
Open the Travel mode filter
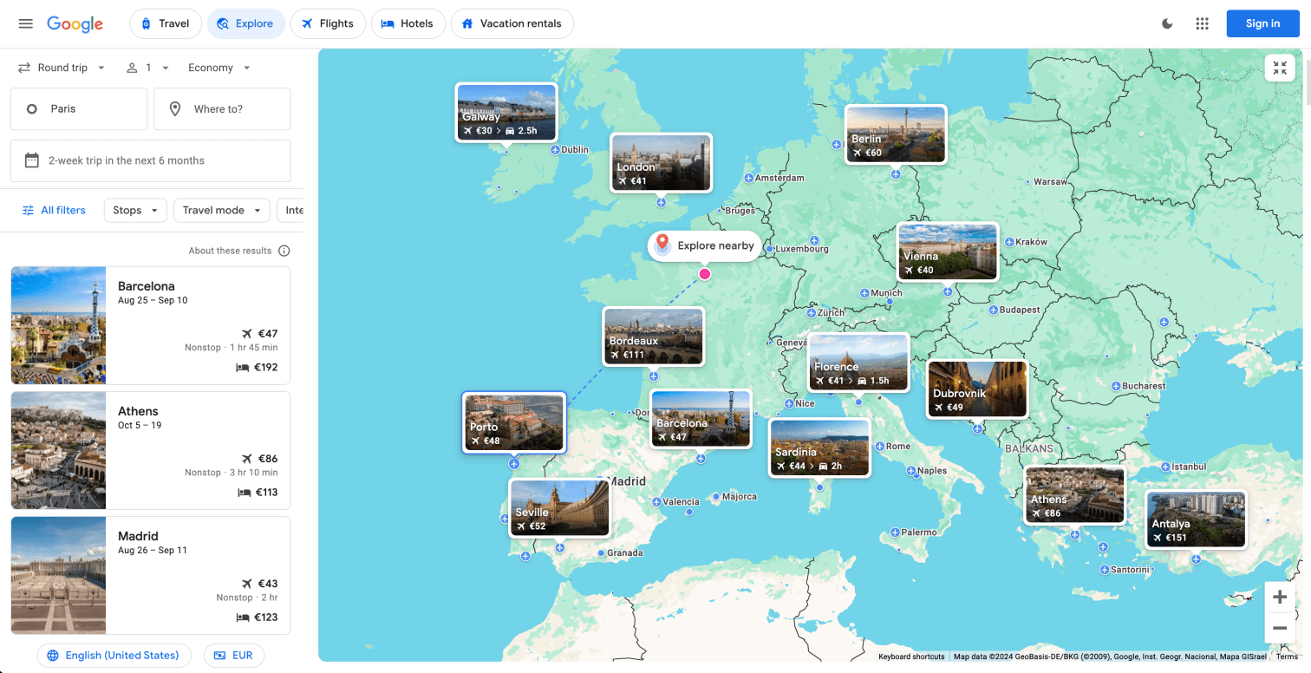tap(221, 210)
